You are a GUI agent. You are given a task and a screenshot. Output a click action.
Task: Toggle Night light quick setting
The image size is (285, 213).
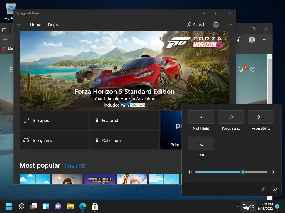pos(201,117)
